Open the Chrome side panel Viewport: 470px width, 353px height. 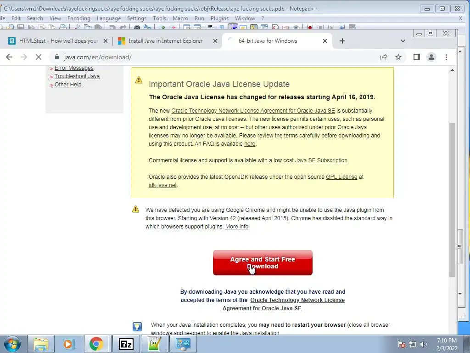tap(417, 57)
